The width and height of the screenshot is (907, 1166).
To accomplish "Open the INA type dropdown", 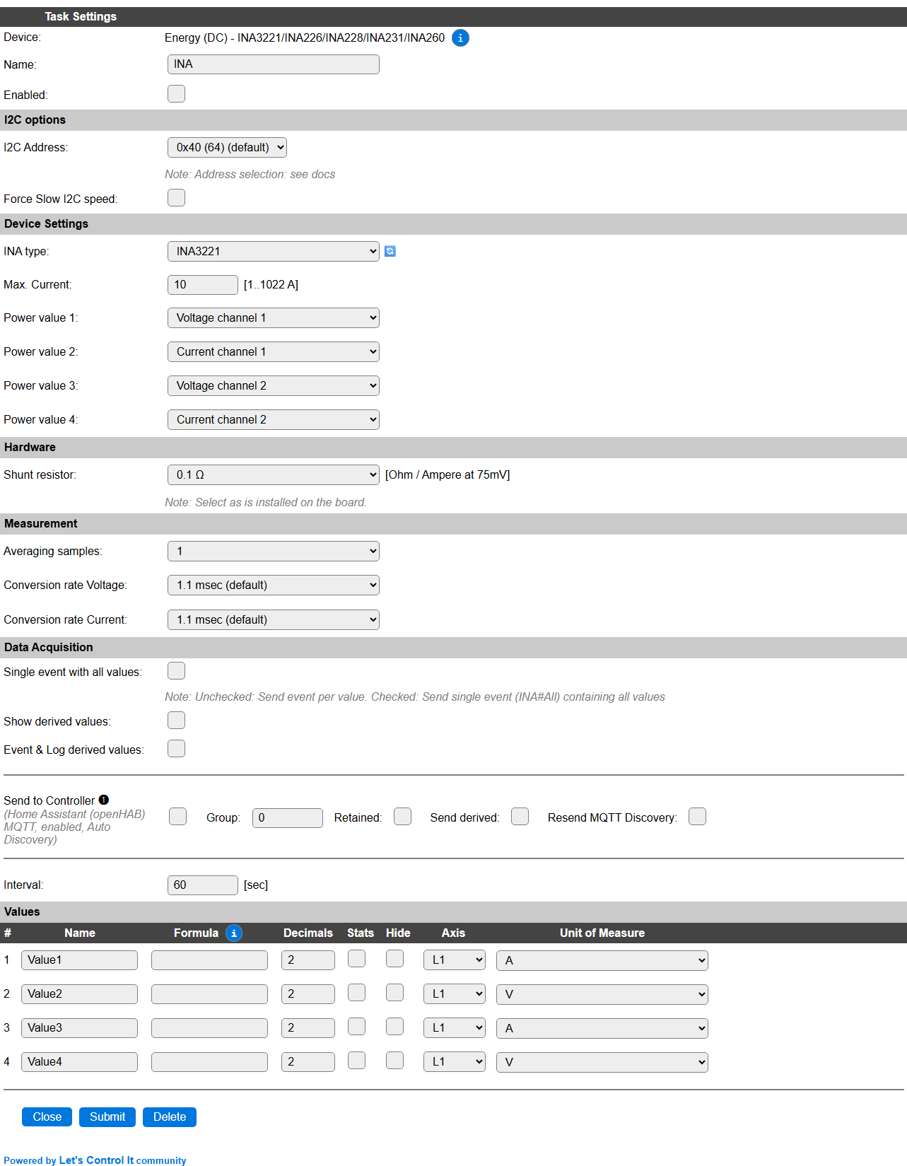I will pos(274,252).
